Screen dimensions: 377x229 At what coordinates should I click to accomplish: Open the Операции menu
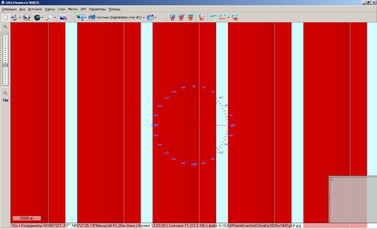click(9, 9)
